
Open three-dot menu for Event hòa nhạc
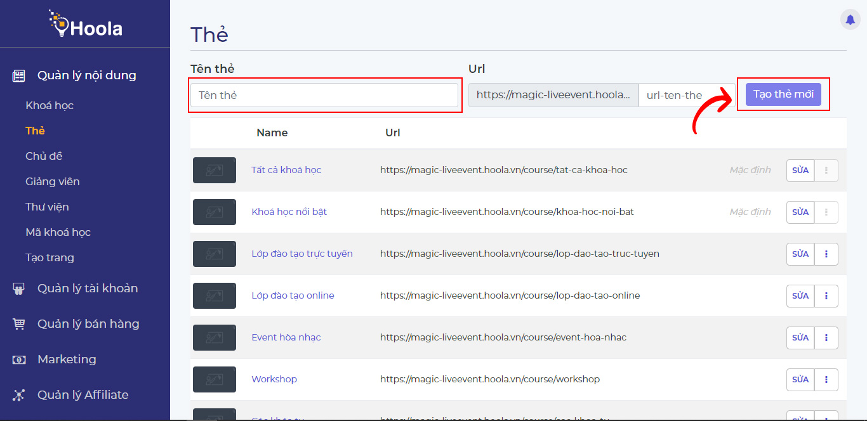click(826, 338)
